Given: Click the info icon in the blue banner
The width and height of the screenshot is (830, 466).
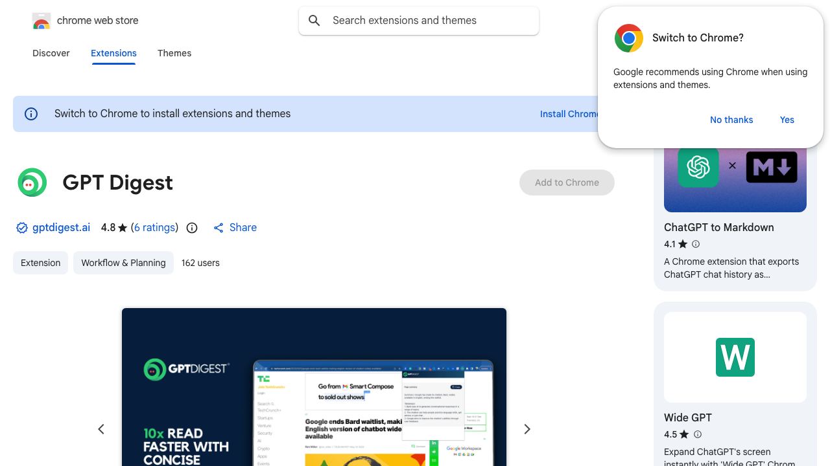Looking at the screenshot, I should point(31,114).
